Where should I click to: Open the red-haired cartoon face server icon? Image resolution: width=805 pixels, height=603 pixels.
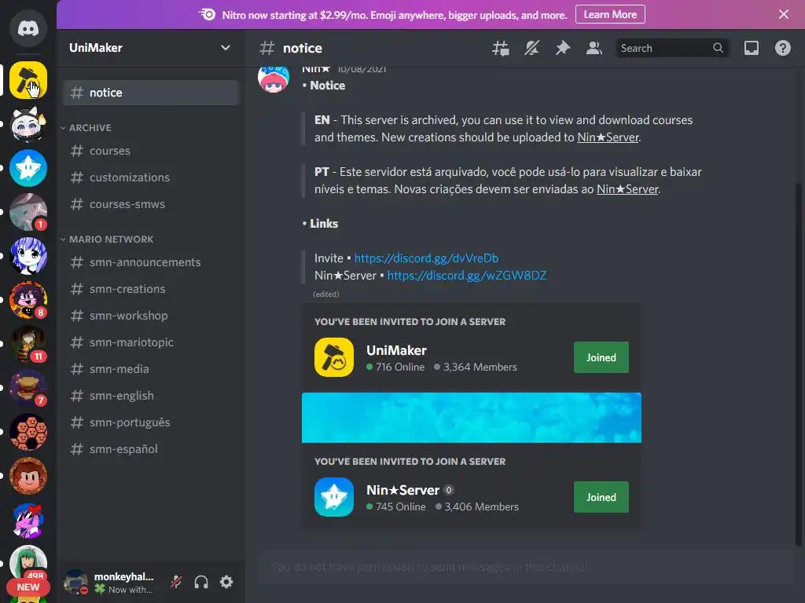point(28,477)
